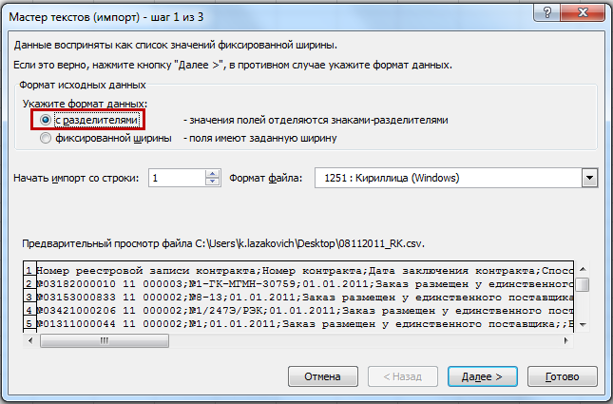613x404 pixels.
Task: Click the 'Далее >' button
Action: coord(483,376)
